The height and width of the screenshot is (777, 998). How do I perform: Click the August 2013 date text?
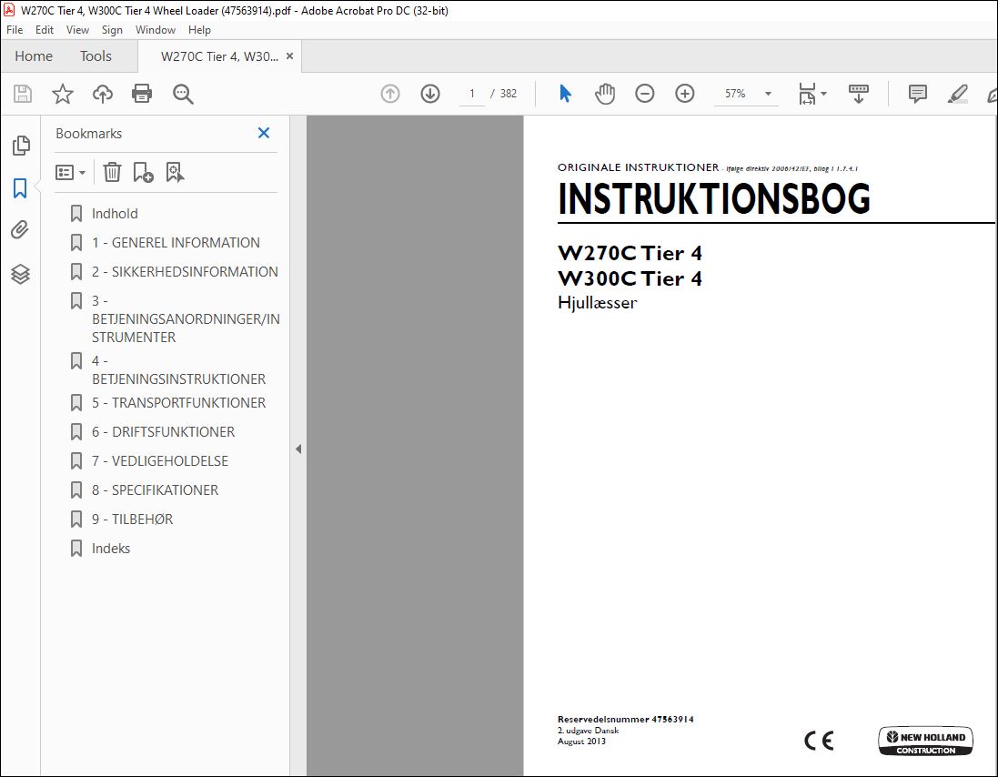[581, 742]
